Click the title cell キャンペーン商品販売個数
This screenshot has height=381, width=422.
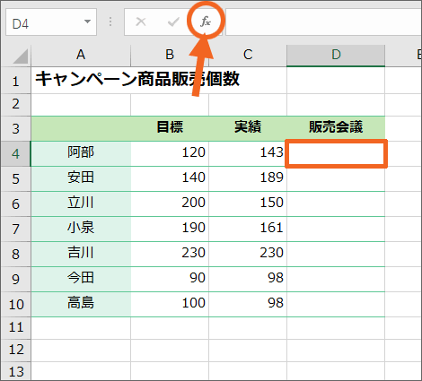tap(137, 79)
